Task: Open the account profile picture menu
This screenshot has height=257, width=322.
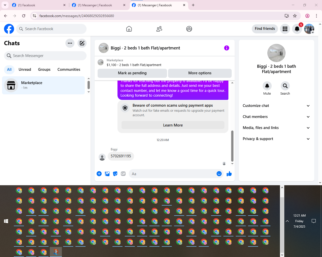Action: pos(309,29)
